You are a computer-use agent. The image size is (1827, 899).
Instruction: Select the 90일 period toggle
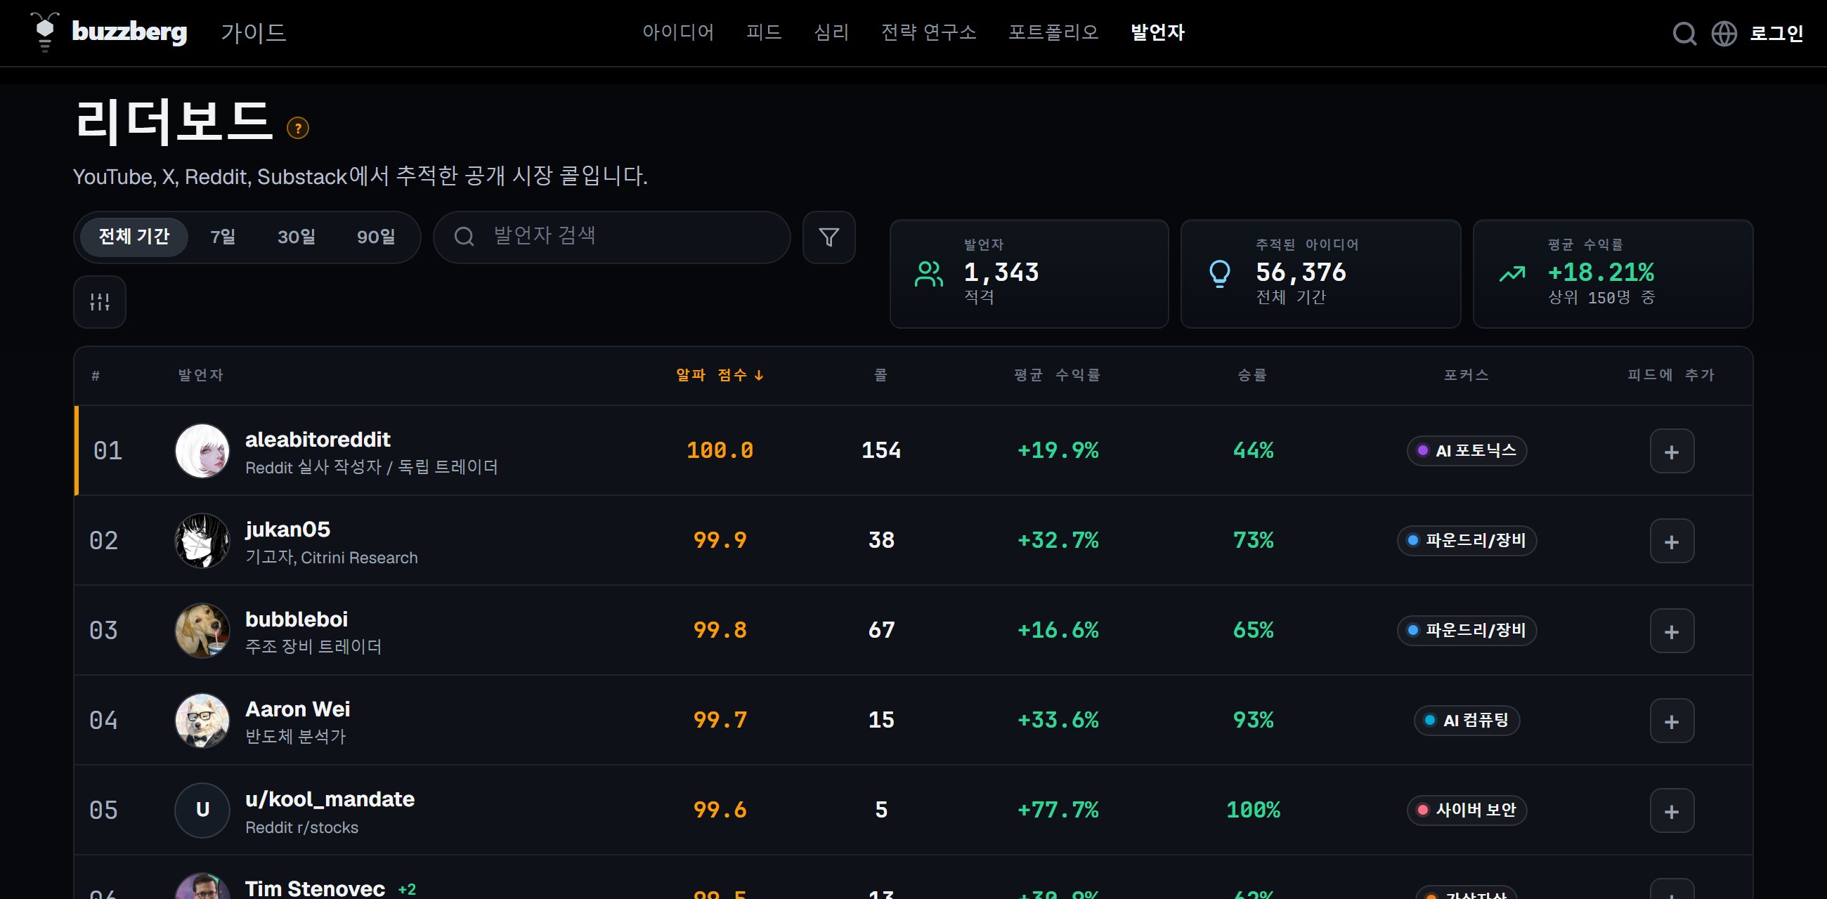tap(376, 237)
